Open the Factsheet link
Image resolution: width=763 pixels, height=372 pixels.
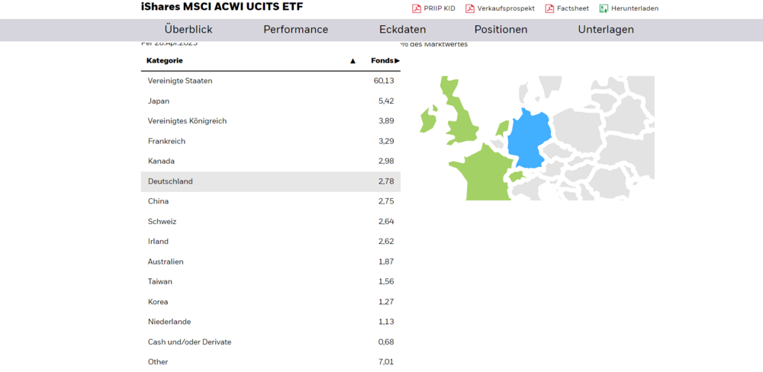point(573,8)
